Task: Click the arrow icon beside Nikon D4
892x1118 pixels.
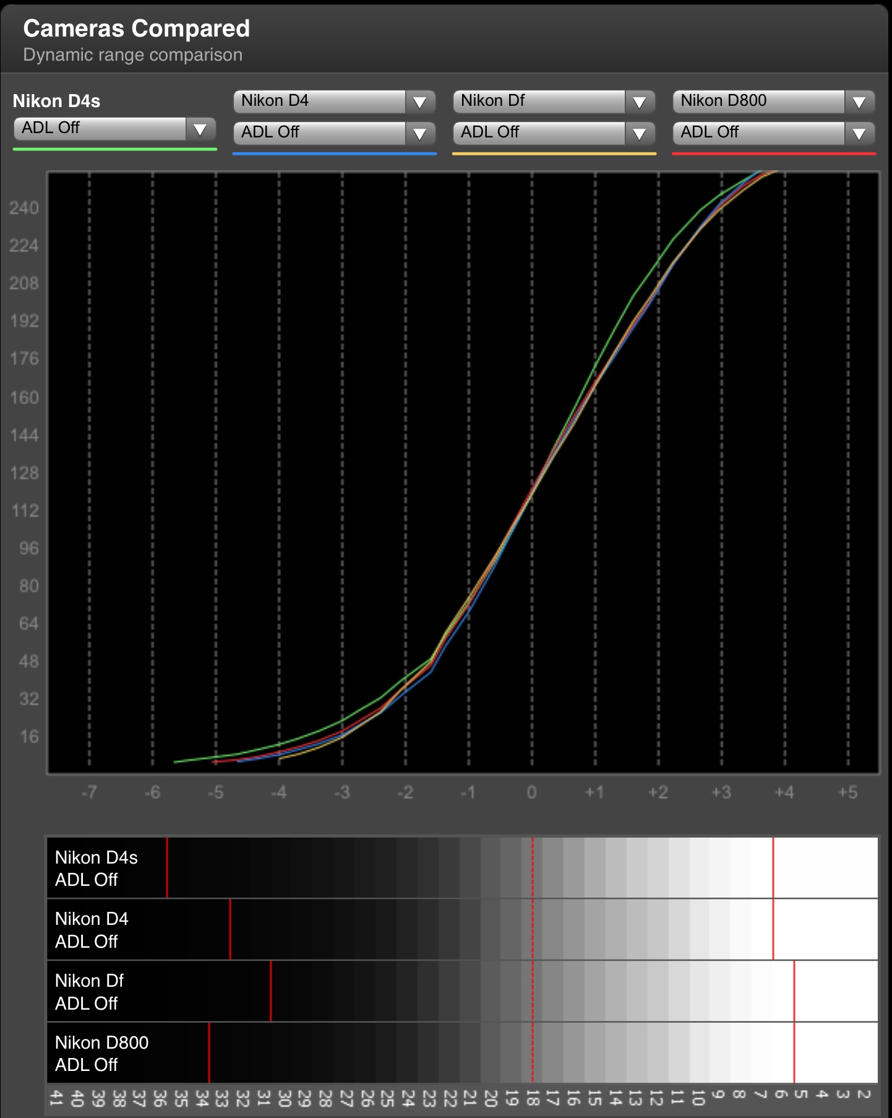Action: pyautogui.click(x=419, y=102)
